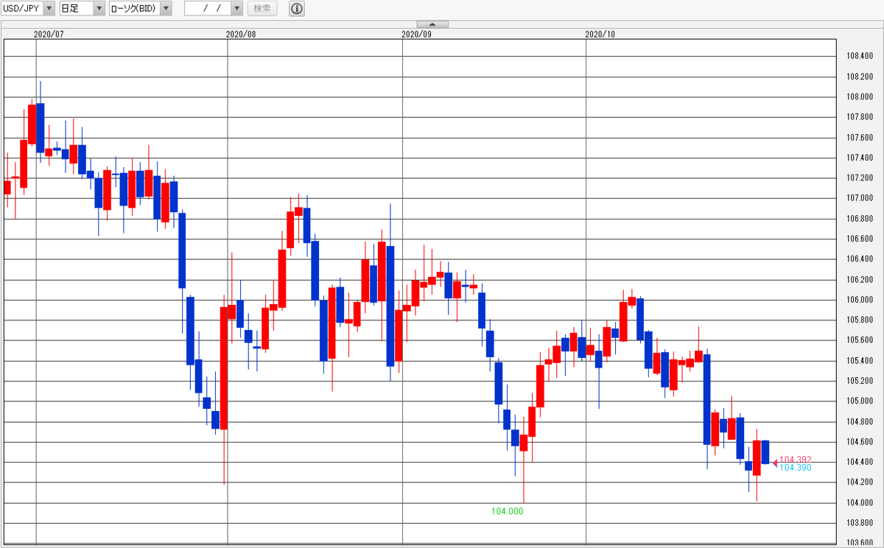Click the 105.400 price axis label

pyautogui.click(x=860, y=361)
